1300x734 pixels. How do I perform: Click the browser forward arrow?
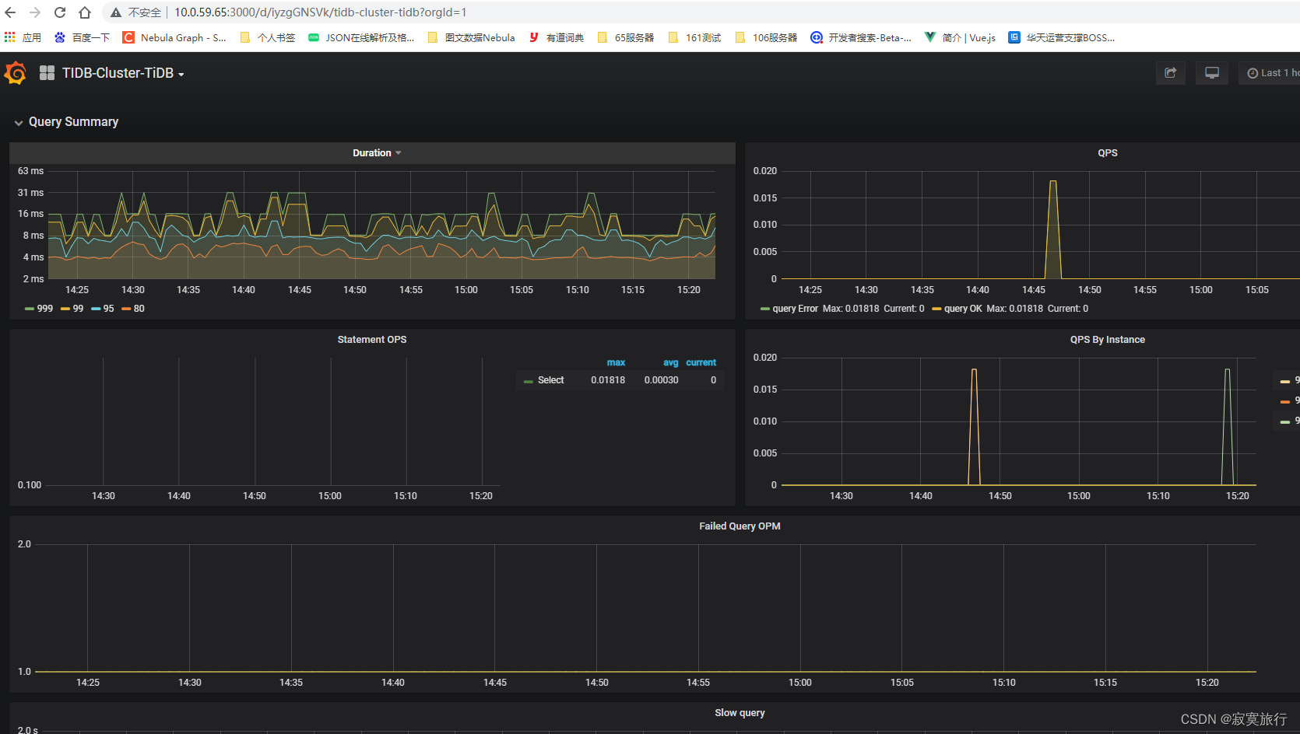click(x=35, y=12)
